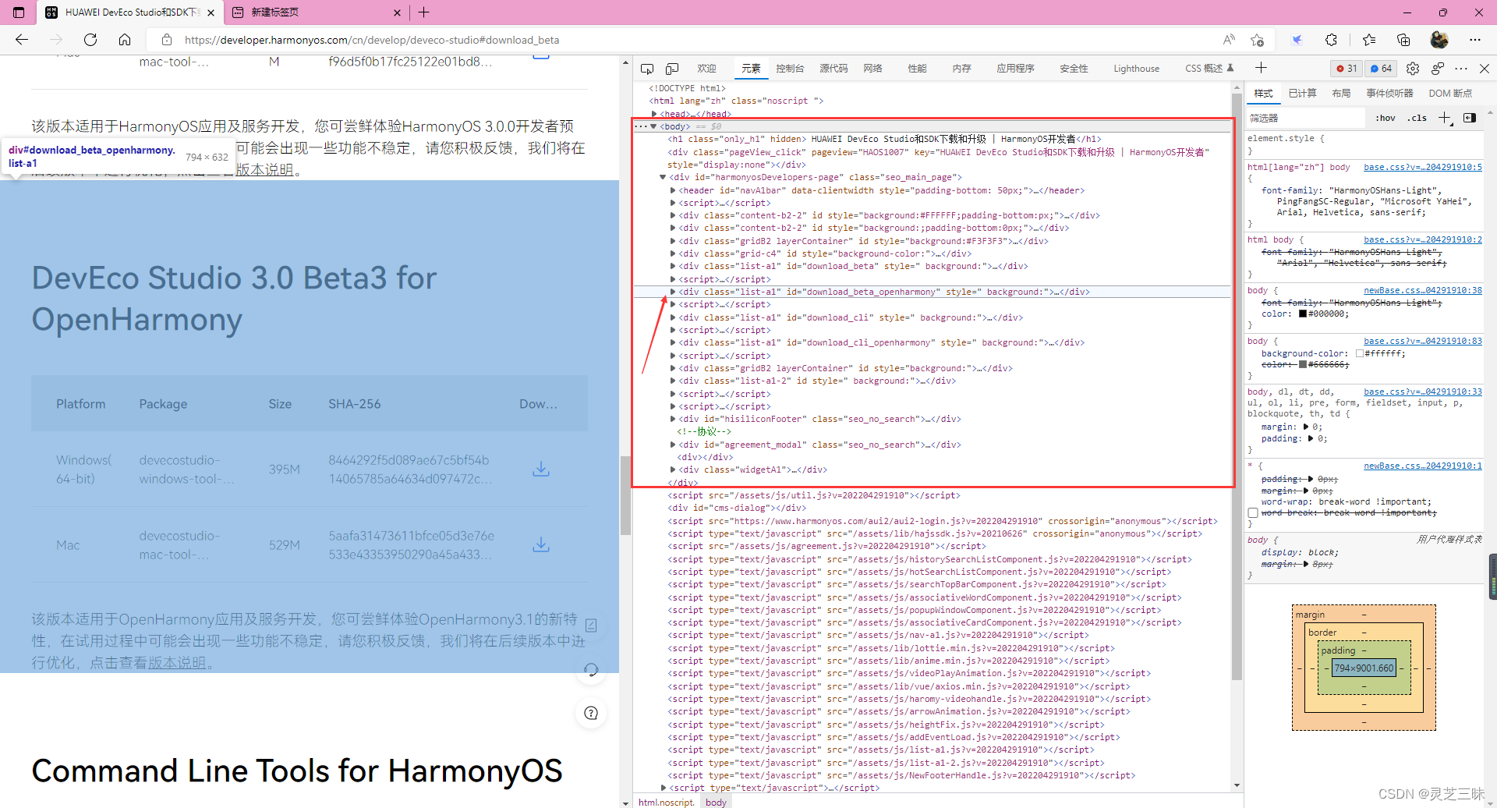
Task: Open newBase.css link at line 38
Action: pos(1422,290)
